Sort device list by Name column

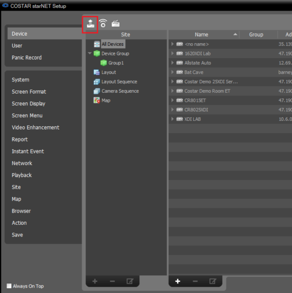[204, 35]
